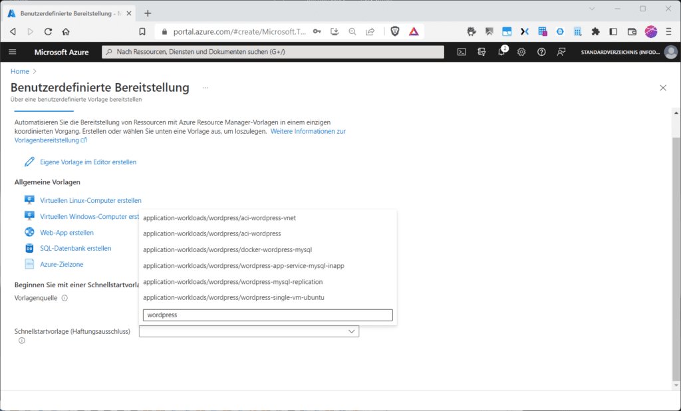Open the Azure portal hamburger menu
681x411 pixels.
click(13, 52)
